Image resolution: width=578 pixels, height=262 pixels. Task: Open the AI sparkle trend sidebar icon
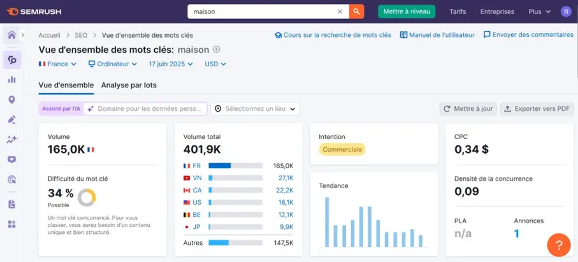coord(12,140)
